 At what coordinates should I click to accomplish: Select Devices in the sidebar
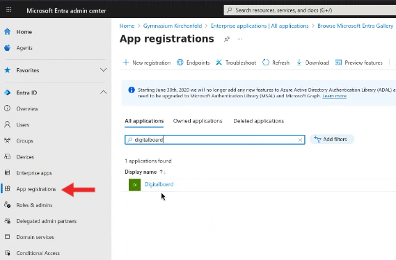pyautogui.click(x=25, y=157)
